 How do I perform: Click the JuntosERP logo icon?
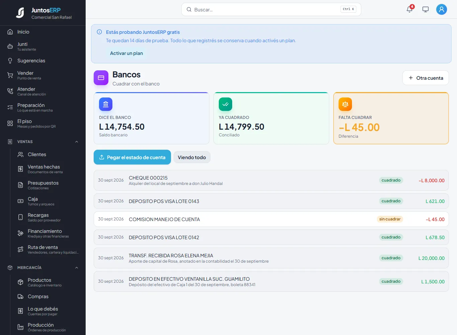[20, 13]
